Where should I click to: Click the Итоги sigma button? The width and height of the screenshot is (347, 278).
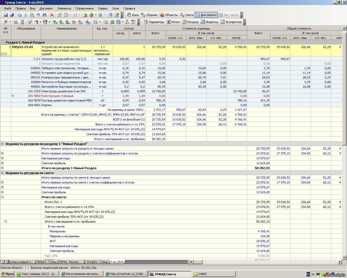click(x=173, y=22)
